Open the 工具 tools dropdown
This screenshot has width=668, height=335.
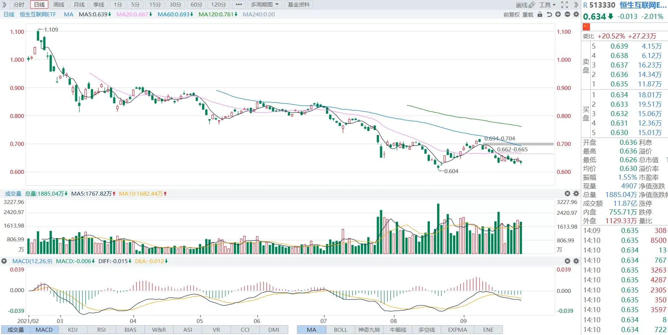(547, 5)
